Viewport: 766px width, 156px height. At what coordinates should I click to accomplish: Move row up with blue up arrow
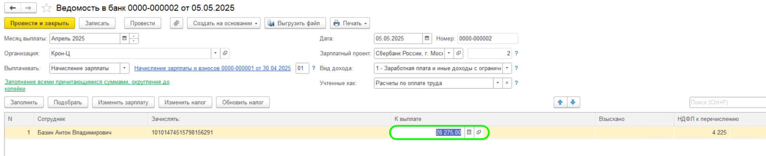(x=560, y=102)
